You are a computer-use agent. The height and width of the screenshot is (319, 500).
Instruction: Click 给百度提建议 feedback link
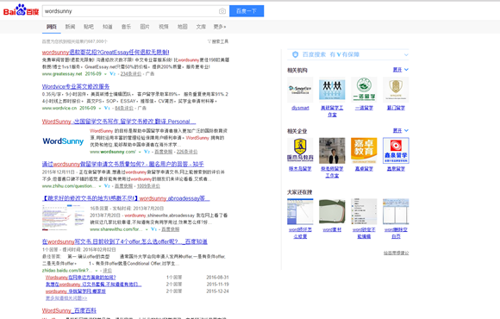(396, 253)
